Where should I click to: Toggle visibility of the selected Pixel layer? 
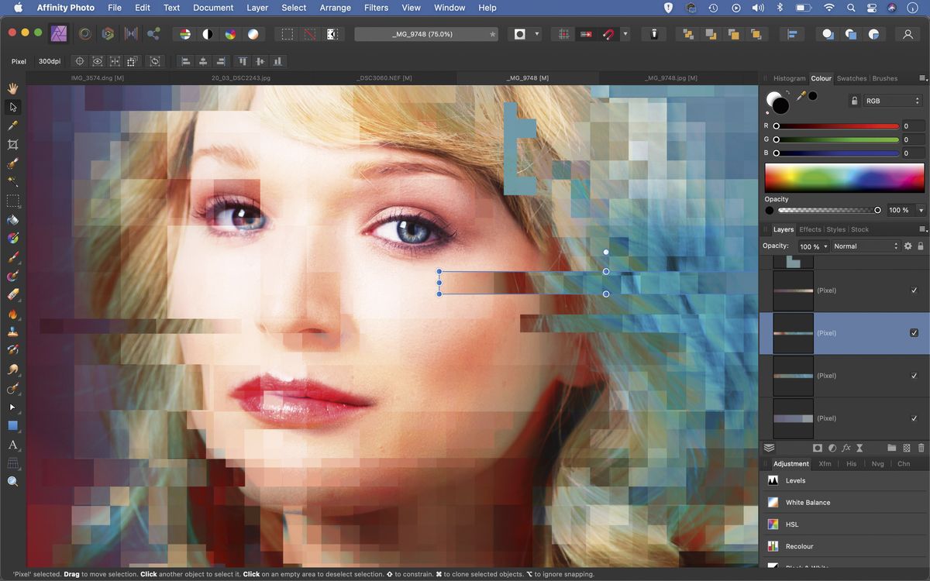pyautogui.click(x=914, y=332)
